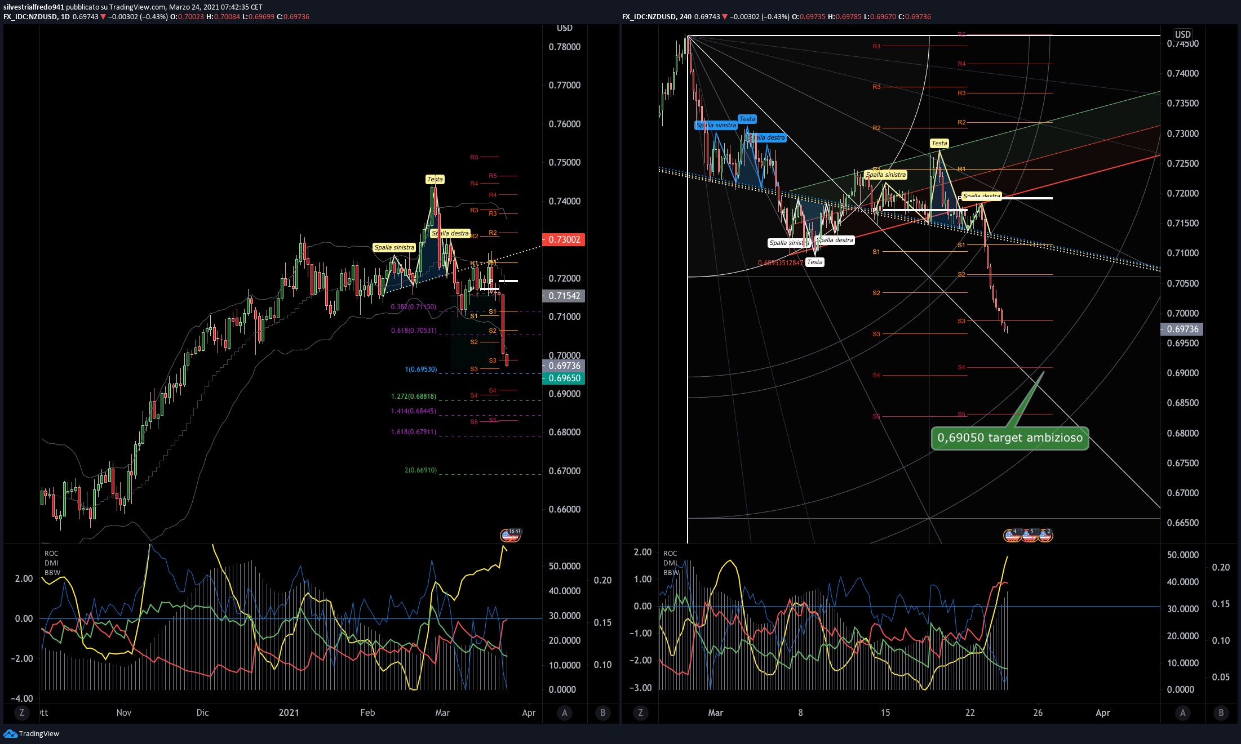Image resolution: width=1241 pixels, height=744 pixels.
Task: Click the yellow 'Testa' label in the left chart
Action: point(435,179)
